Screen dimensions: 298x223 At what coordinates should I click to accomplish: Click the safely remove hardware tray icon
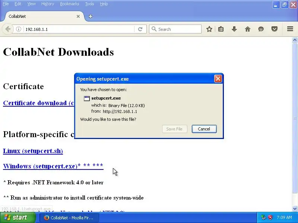click(x=263, y=217)
